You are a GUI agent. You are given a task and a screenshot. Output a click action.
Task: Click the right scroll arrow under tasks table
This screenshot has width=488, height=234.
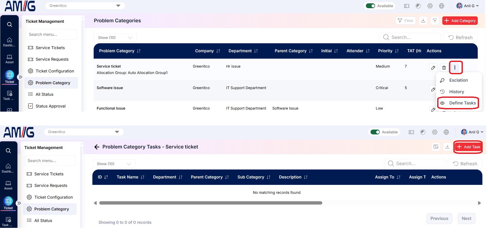coord(479,203)
